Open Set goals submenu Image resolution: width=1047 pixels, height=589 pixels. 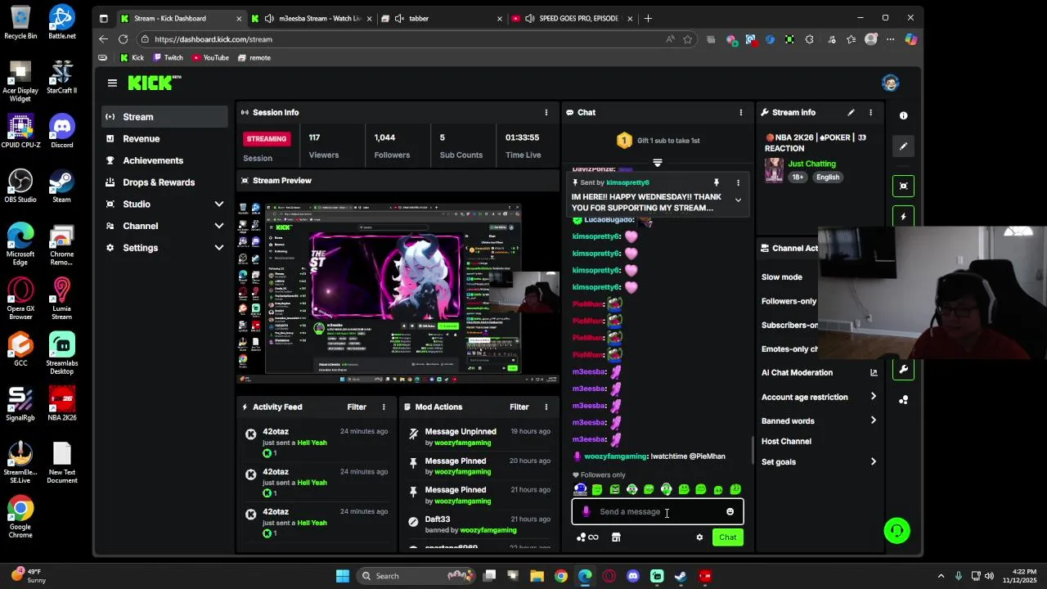(x=819, y=462)
